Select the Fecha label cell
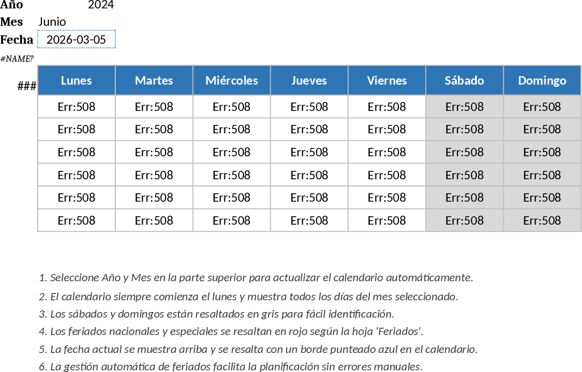This screenshot has height=372, width=582. 17,40
